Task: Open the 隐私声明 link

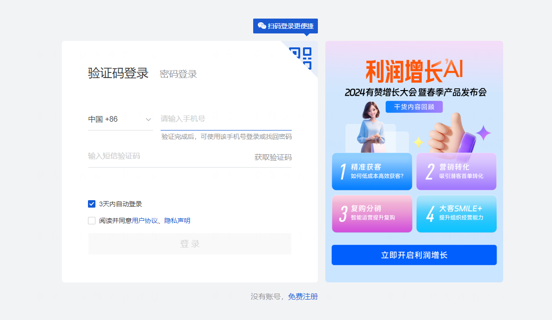Action: point(177,221)
